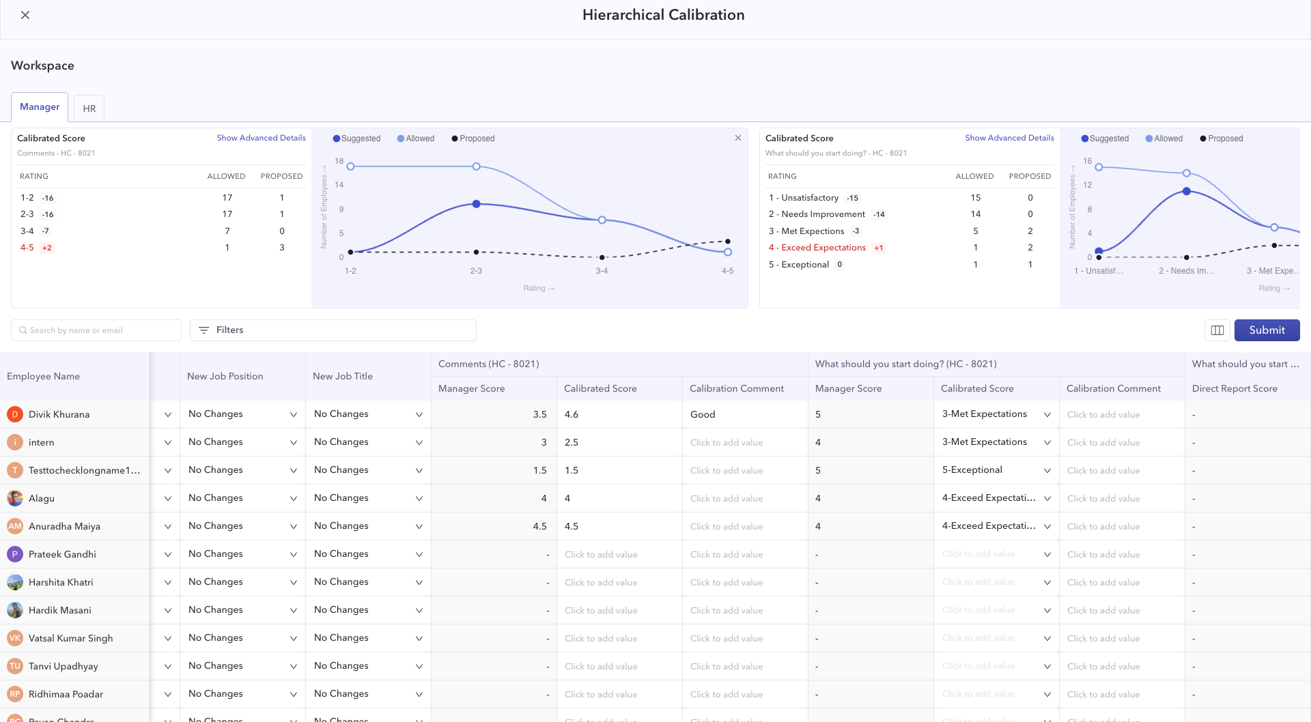
Task: Toggle Proposed legend in right chart
Action: click(x=1222, y=139)
